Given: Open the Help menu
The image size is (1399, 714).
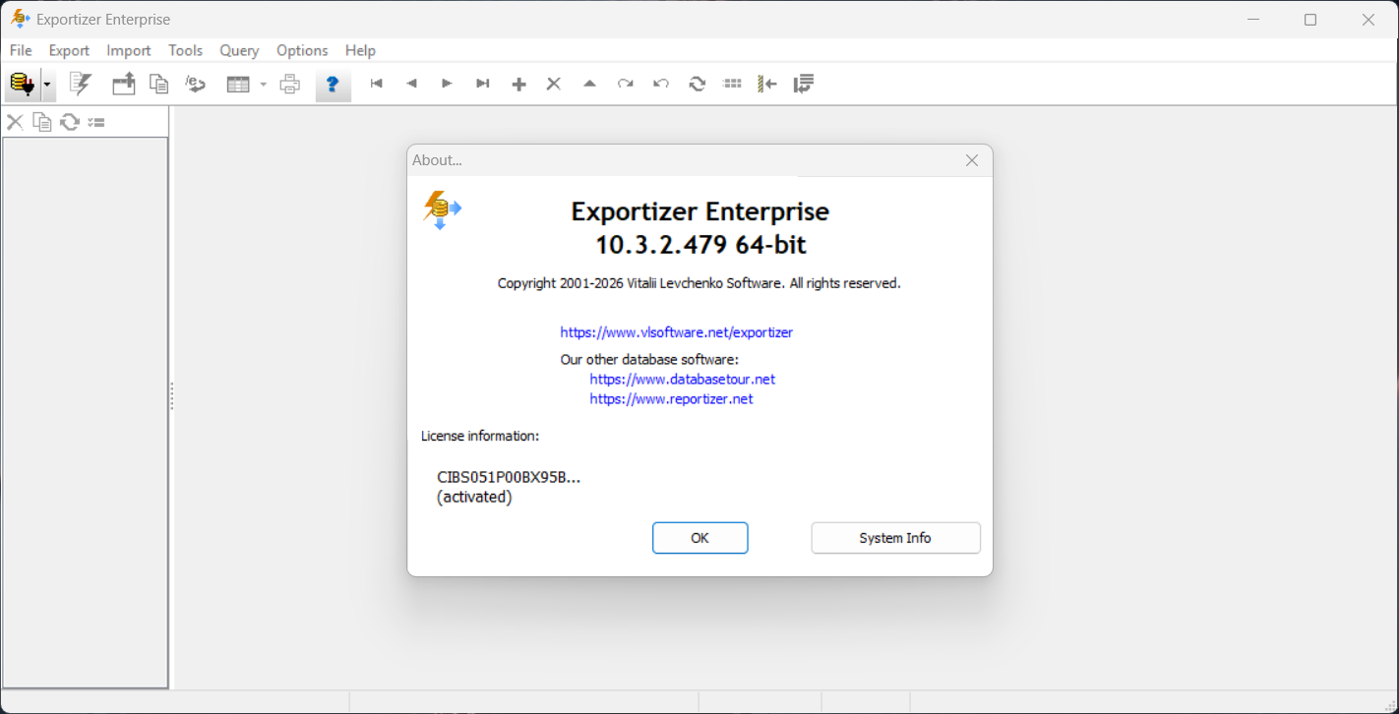Looking at the screenshot, I should point(360,50).
